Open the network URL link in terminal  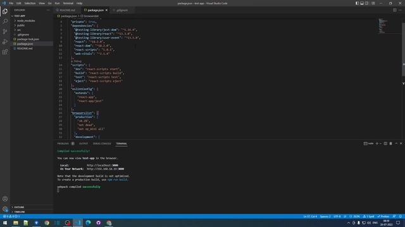tap(106, 169)
